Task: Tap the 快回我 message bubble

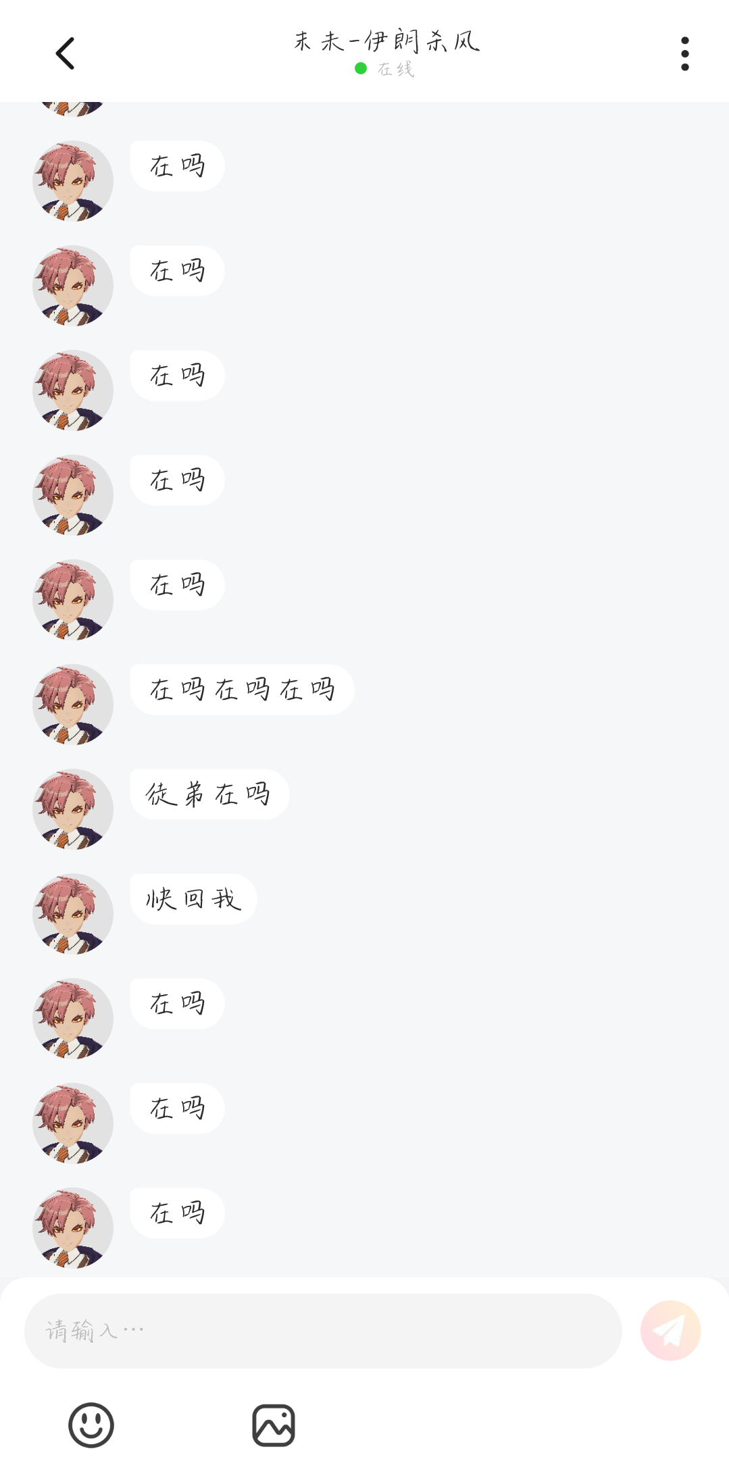Action: pos(193,899)
